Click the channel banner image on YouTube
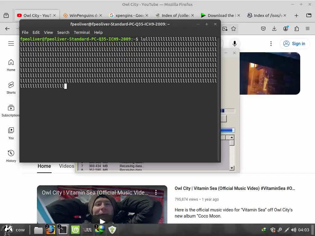The image size is (315, 236). coord(270,73)
